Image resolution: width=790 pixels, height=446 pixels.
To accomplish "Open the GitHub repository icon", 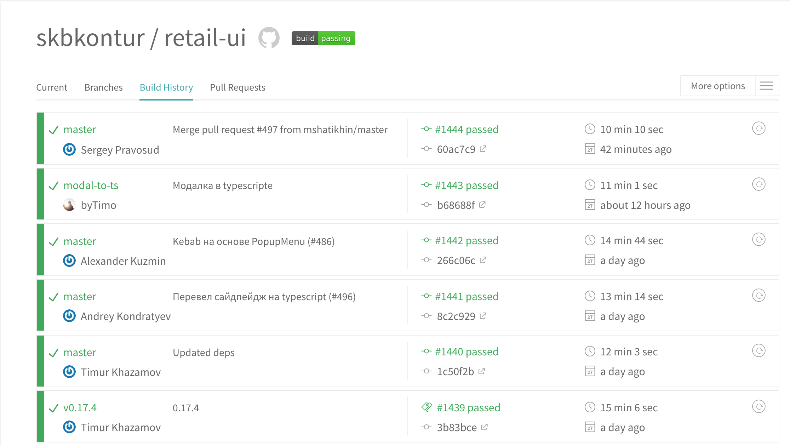I will pyautogui.click(x=269, y=38).
